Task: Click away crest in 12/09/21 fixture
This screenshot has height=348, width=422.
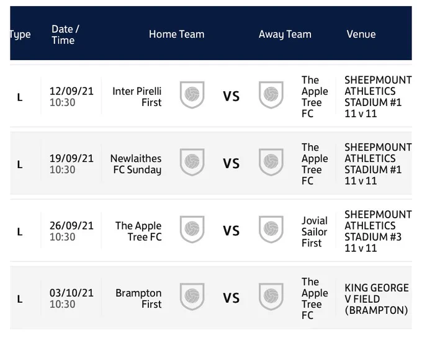Action: pyautogui.click(x=271, y=95)
